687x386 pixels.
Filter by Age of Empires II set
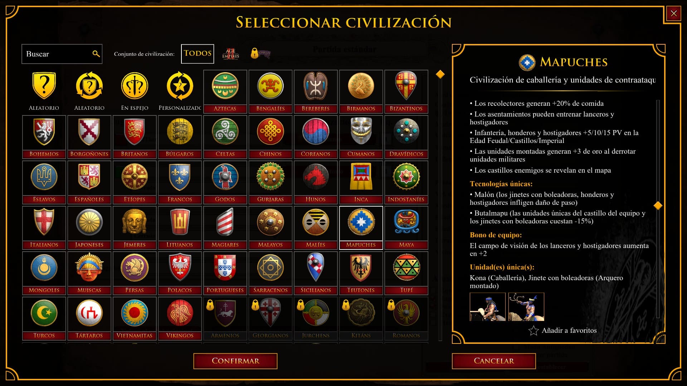click(231, 54)
